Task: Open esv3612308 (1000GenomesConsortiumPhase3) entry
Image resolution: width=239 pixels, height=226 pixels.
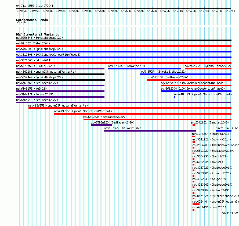Action: tap(193, 89)
